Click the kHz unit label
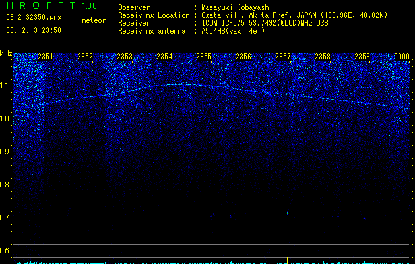This screenshot has height=264, width=415. click(6, 53)
